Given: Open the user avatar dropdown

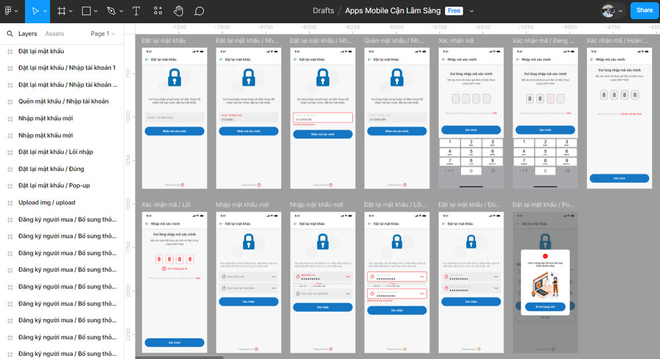Looking at the screenshot, I should point(613,10).
